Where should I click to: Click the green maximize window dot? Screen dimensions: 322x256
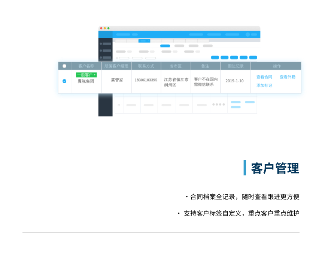point(109,28)
